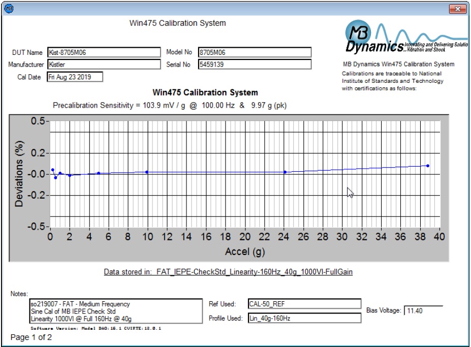Viewport: 471px width, 347px height.
Task: Click the Accel (g) axis label
Action: click(x=244, y=251)
